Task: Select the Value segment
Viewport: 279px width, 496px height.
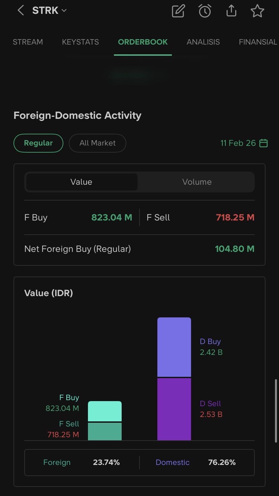Action: (x=81, y=182)
